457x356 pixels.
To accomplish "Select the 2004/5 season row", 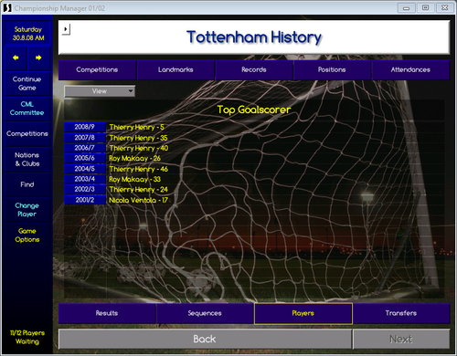I will click(85, 169).
